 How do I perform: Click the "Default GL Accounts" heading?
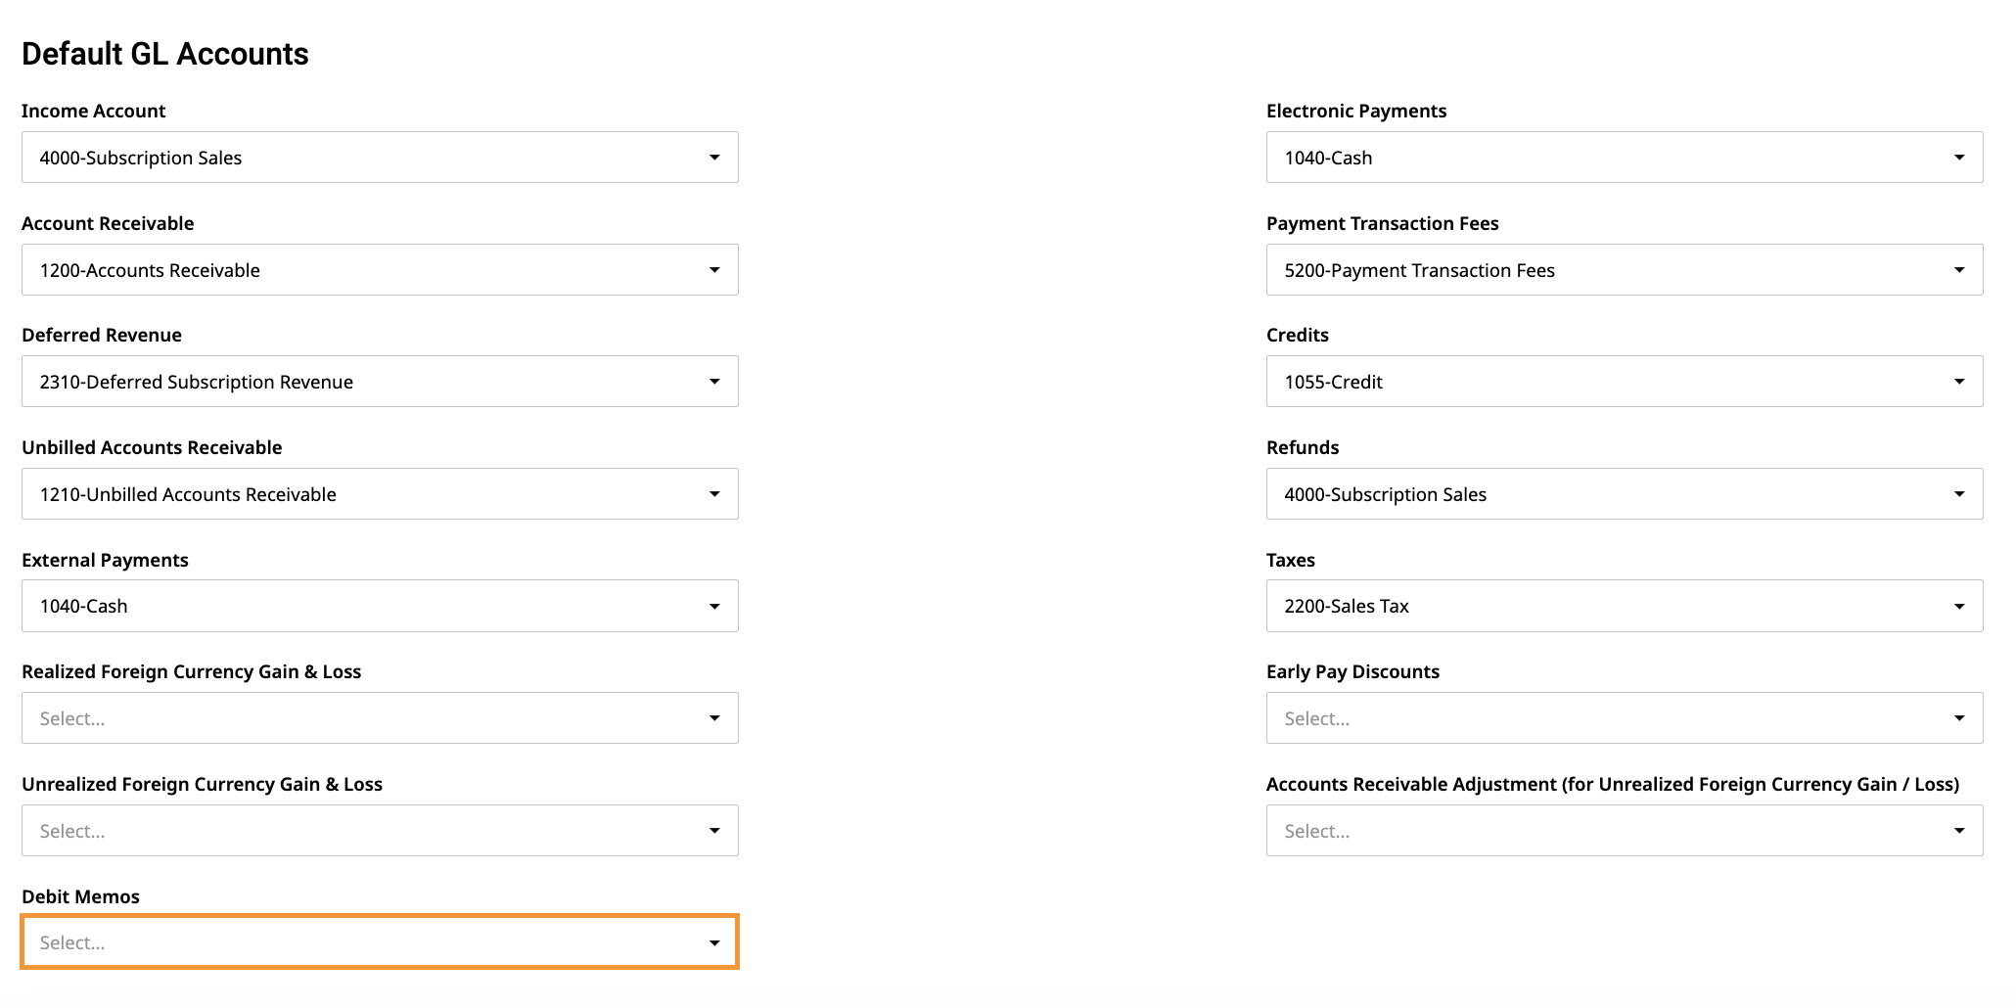[165, 54]
